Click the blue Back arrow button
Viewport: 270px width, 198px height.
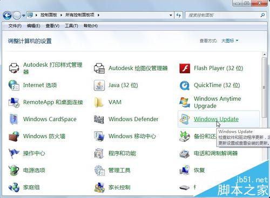(8, 16)
